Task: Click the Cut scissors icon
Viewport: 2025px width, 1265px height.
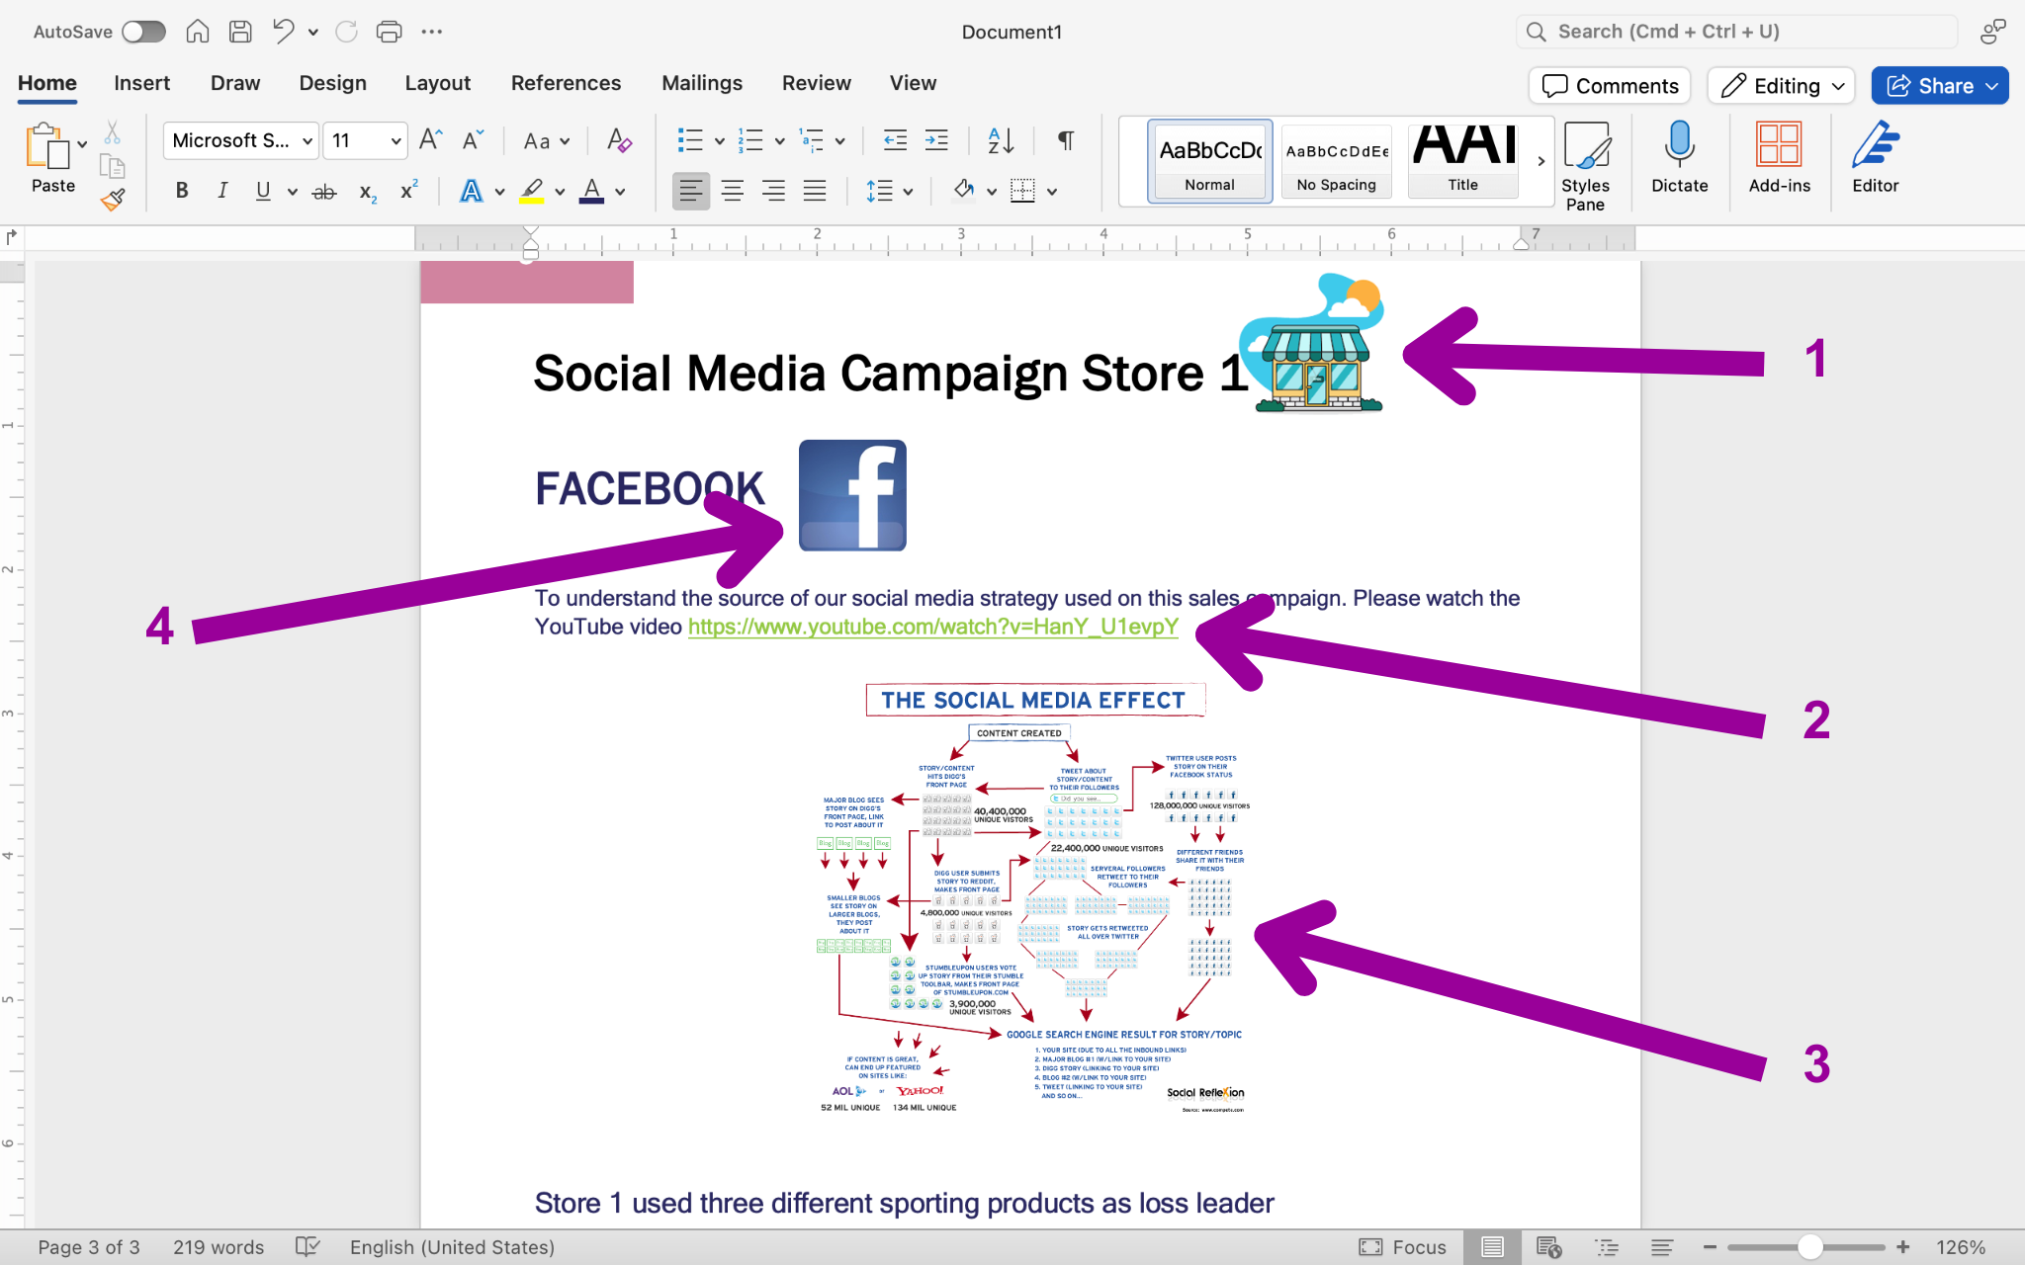Action: tap(113, 133)
